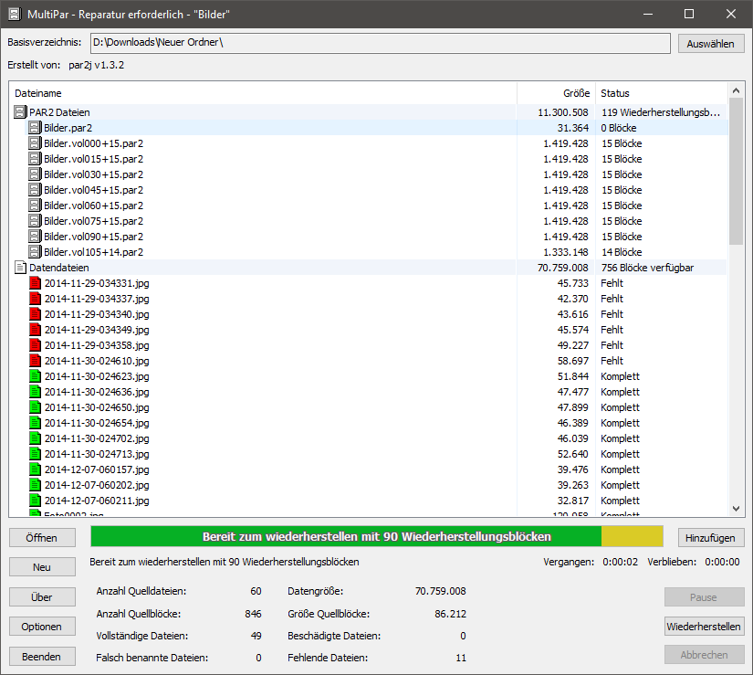Image resolution: width=753 pixels, height=675 pixels.
Task: Click the Auswählen button
Action: click(x=711, y=44)
